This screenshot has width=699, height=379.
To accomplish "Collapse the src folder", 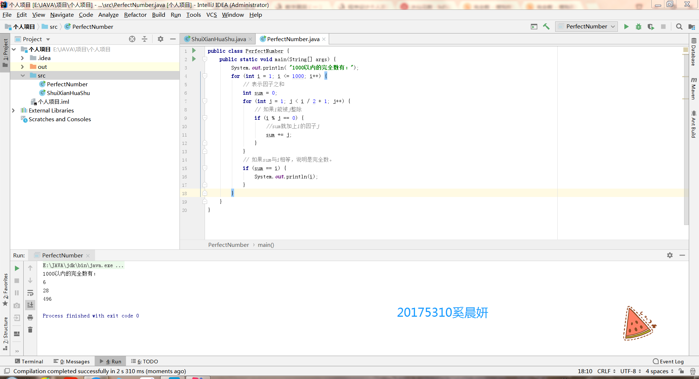I will (x=23, y=75).
